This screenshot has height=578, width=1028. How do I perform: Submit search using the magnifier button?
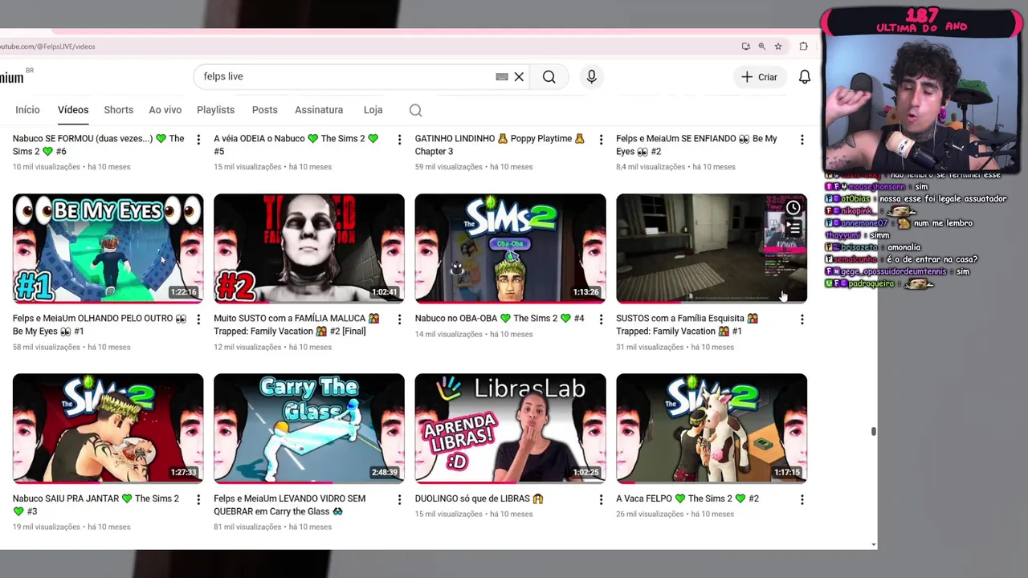point(549,76)
